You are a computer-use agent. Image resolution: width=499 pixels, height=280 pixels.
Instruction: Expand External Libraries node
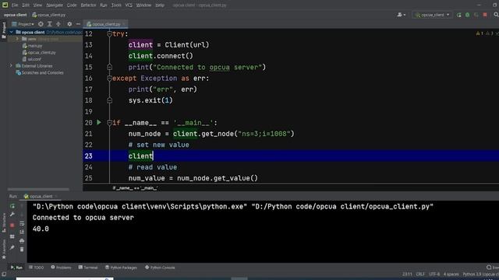coord(11,65)
